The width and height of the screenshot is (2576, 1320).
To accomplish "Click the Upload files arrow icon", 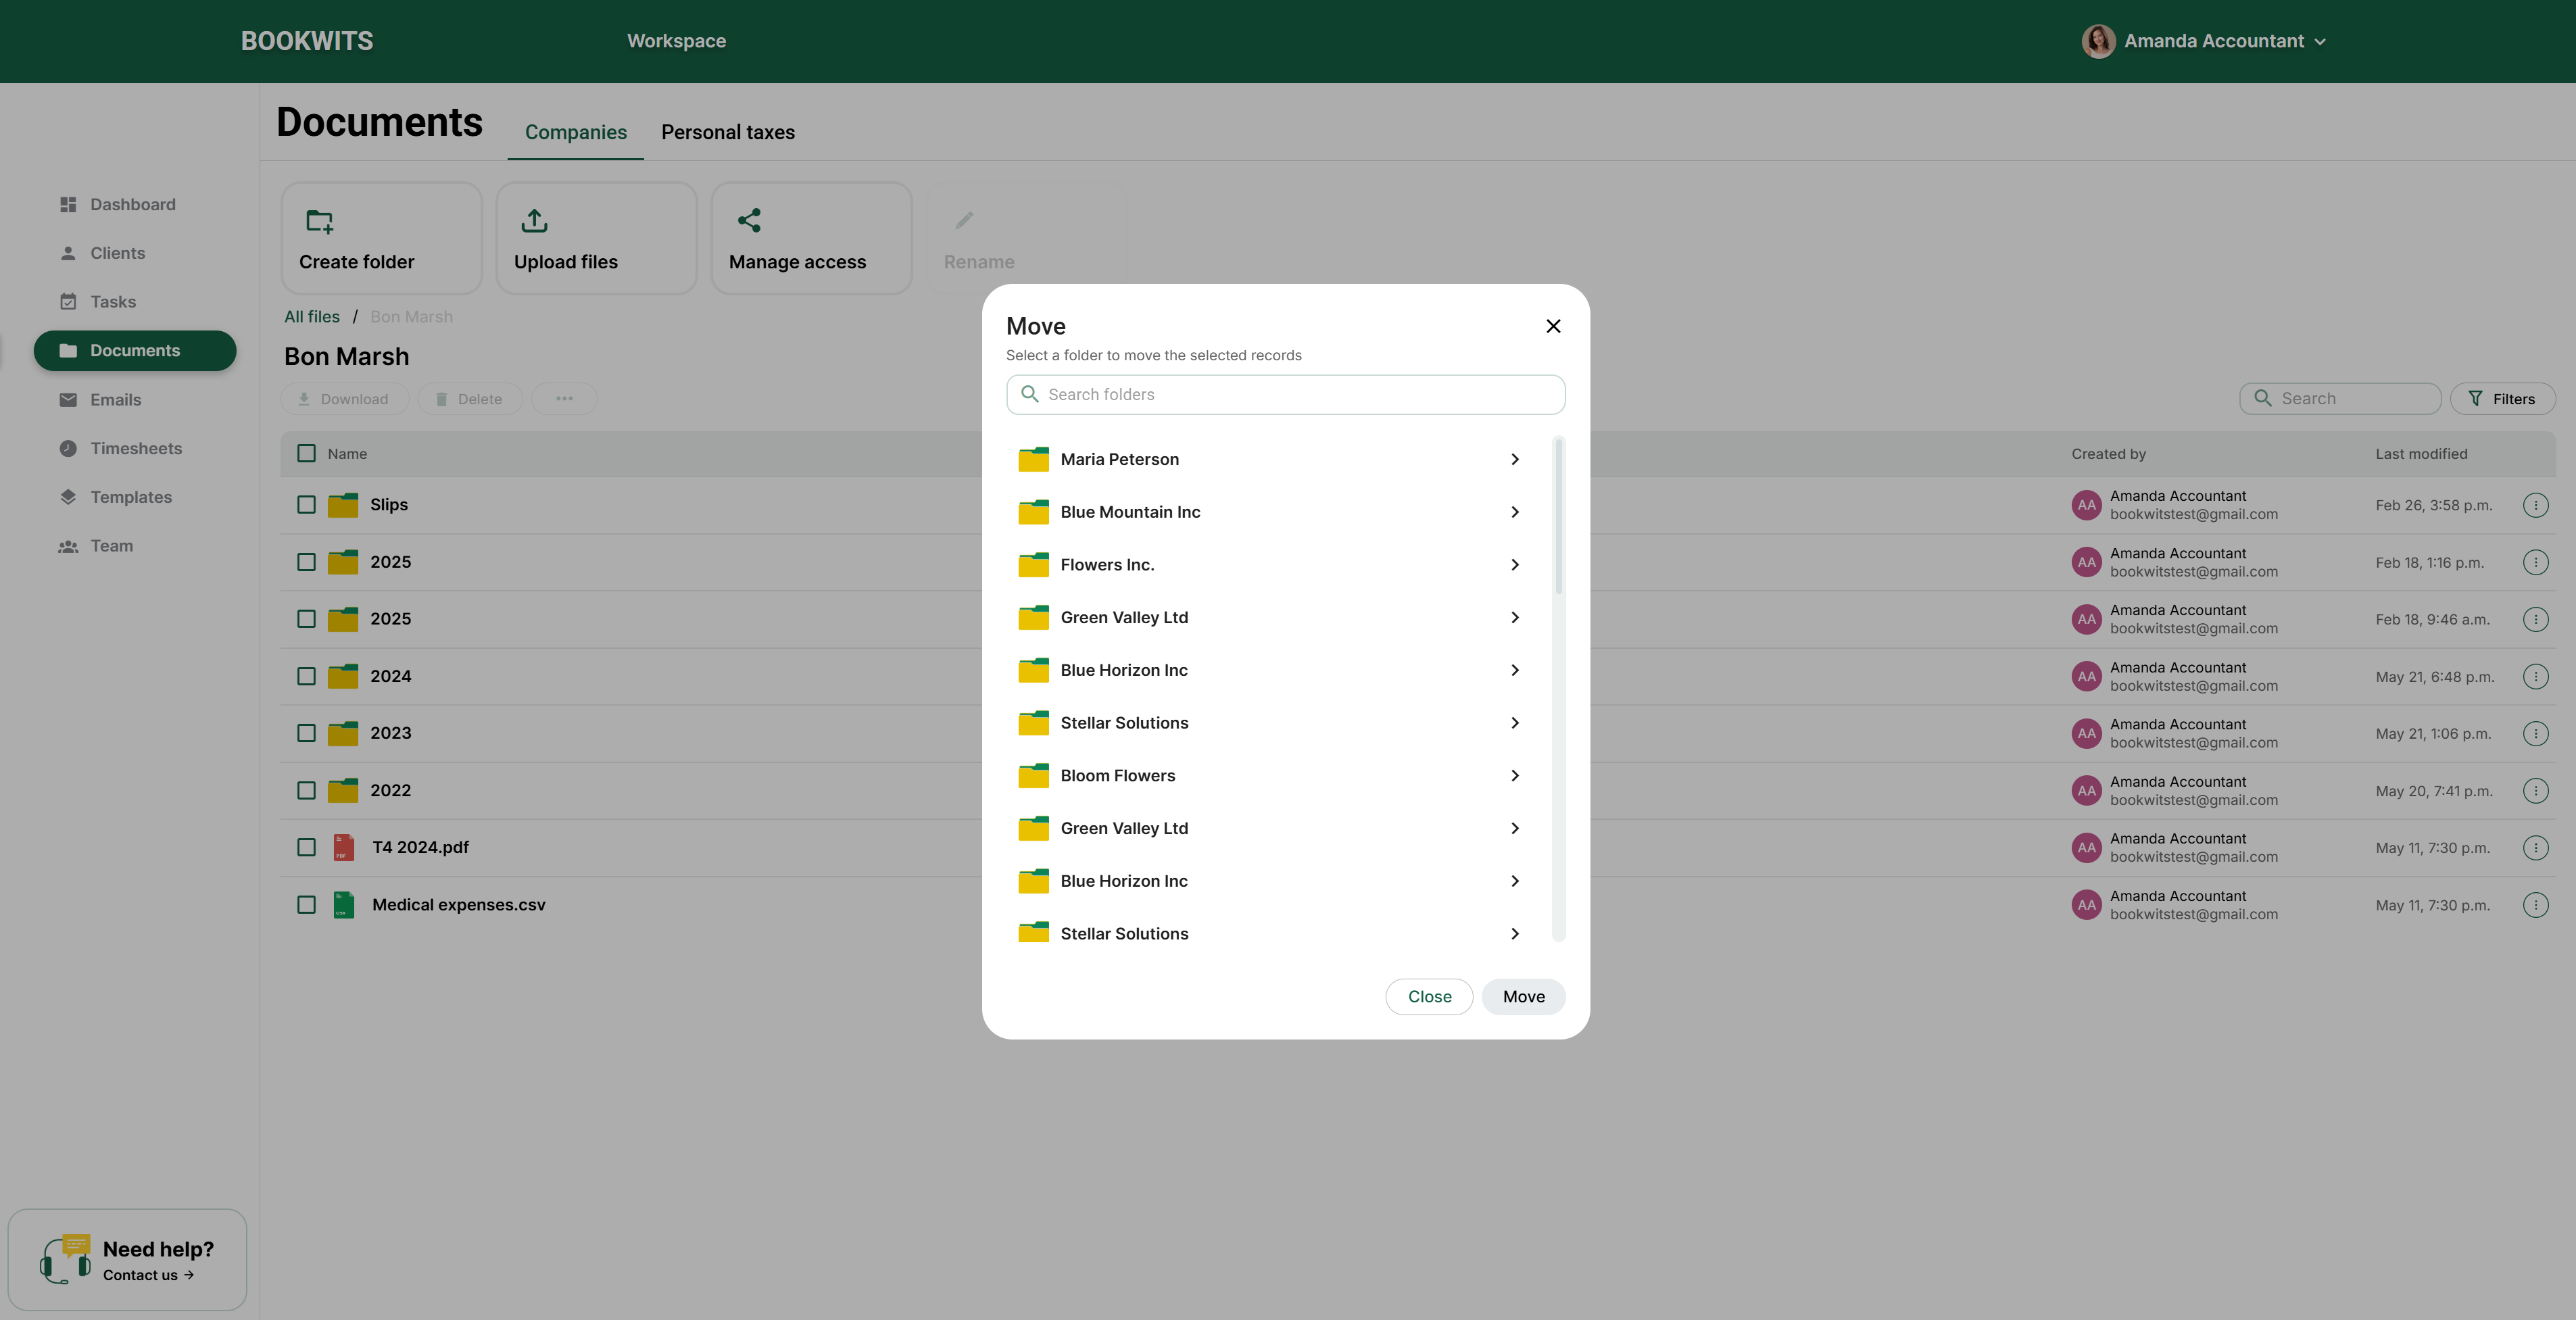I will [x=535, y=221].
